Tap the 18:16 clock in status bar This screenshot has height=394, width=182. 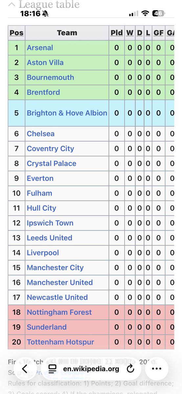(x=30, y=14)
